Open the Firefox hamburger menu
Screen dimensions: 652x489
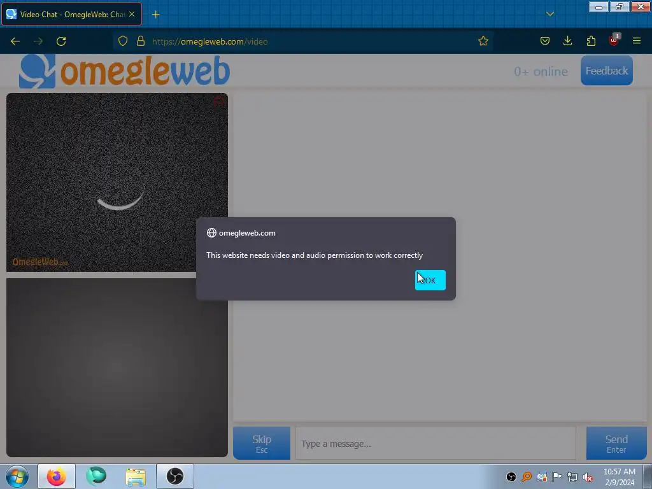tap(636, 41)
